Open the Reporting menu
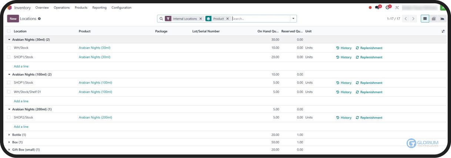Image resolution: width=451 pixels, height=158 pixels. [99, 7]
